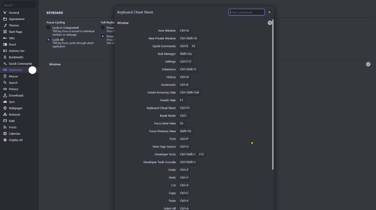Click the 'View Page Source' label
The width and height of the screenshot is (376, 210).
164,147
